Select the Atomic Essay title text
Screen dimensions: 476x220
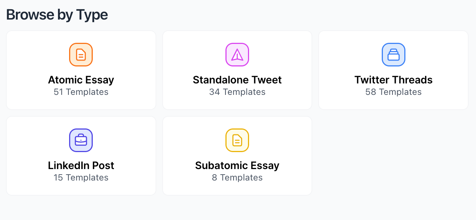click(x=81, y=80)
